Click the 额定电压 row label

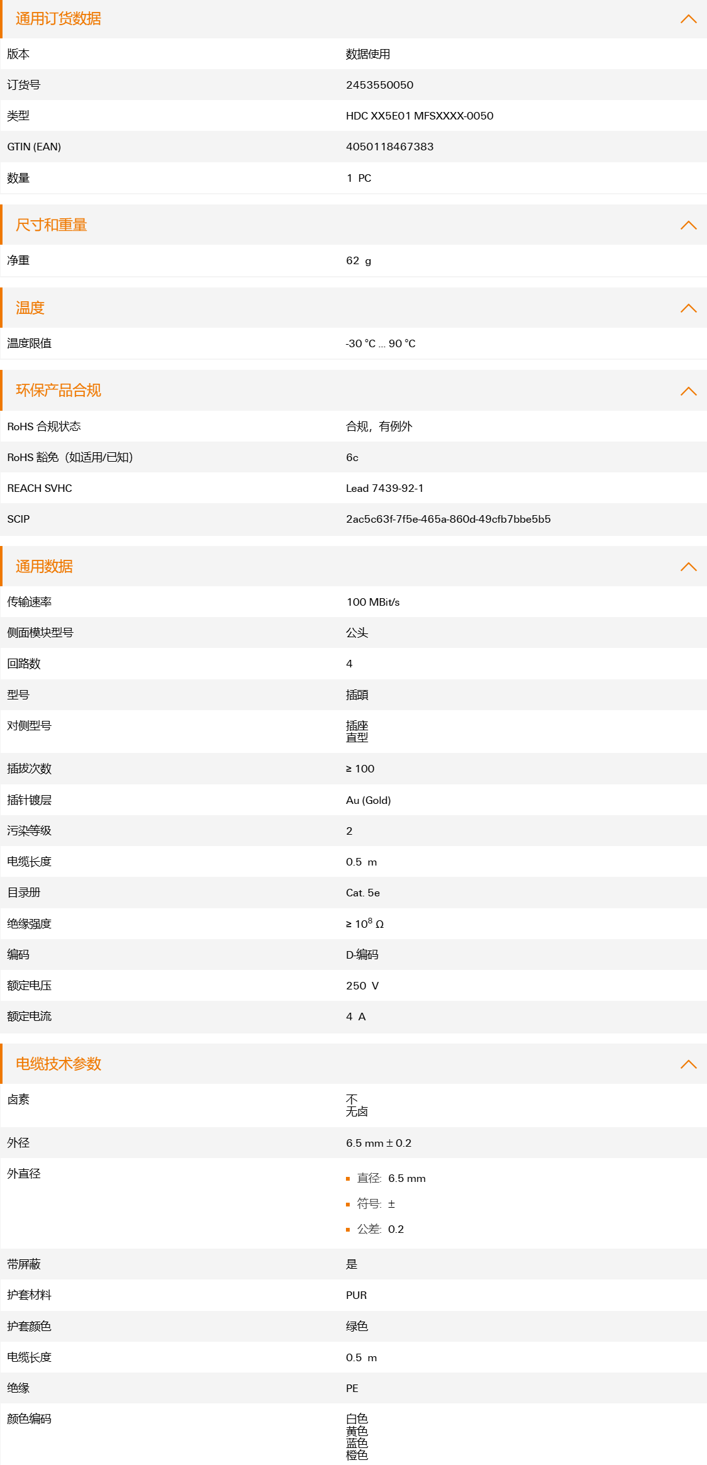[29, 986]
